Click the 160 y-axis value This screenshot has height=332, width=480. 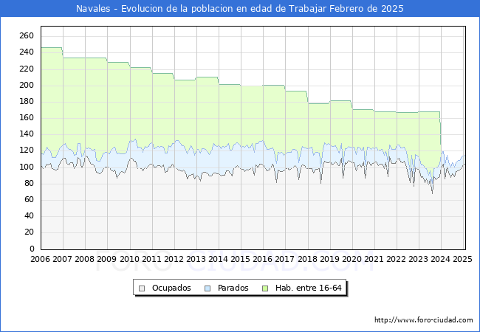(27, 118)
